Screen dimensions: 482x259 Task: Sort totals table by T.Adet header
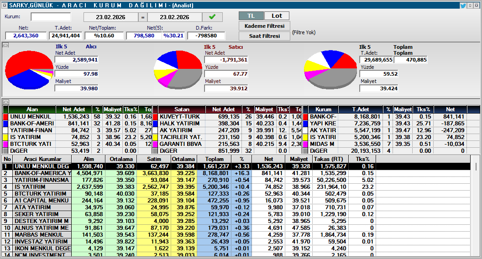tap(361, 109)
